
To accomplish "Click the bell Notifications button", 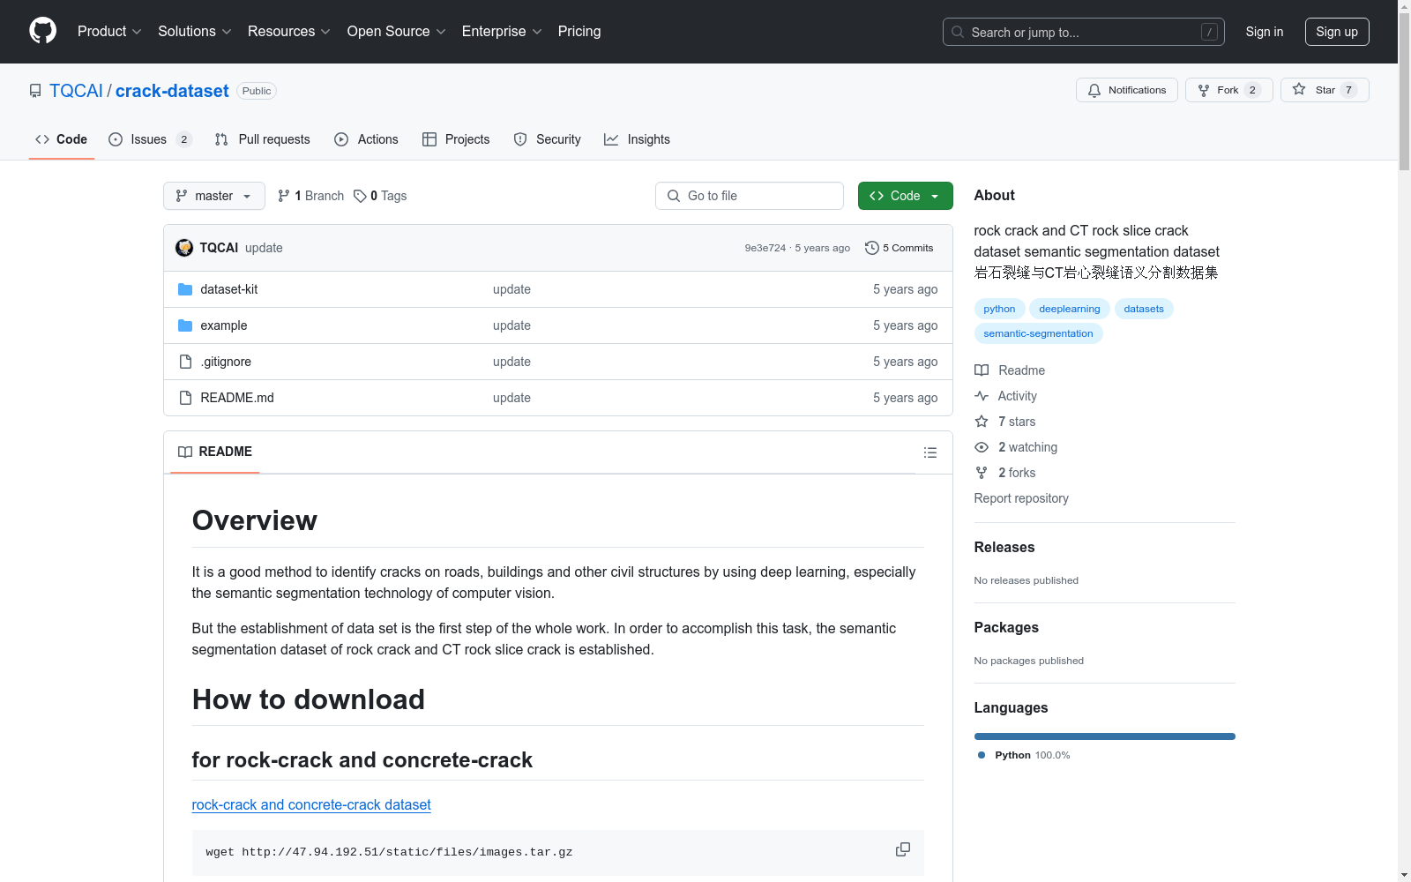I will point(1126,90).
